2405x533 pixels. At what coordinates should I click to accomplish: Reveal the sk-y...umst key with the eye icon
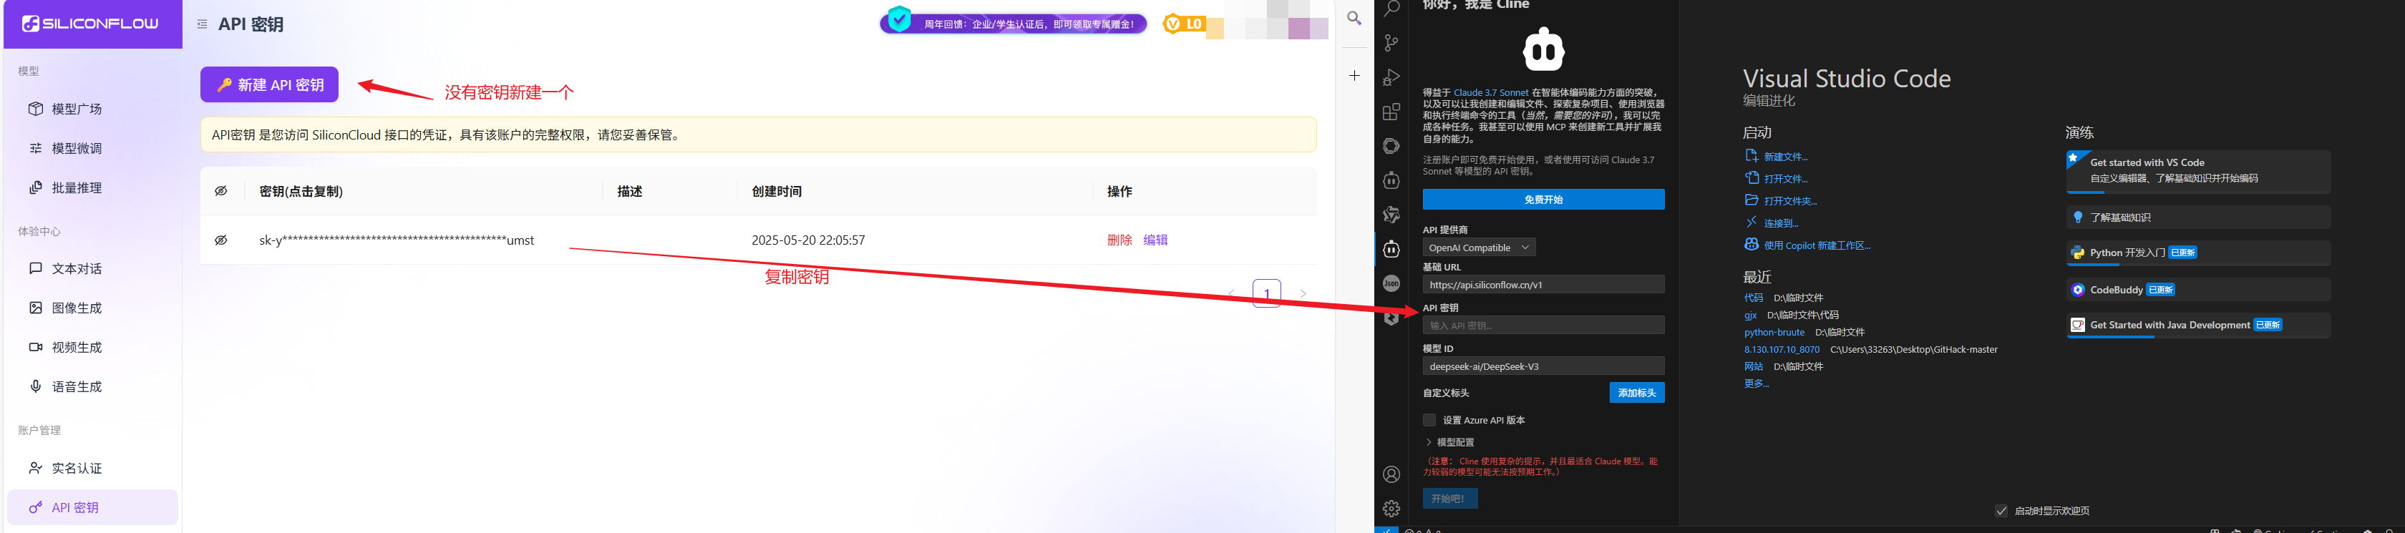(221, 240)
